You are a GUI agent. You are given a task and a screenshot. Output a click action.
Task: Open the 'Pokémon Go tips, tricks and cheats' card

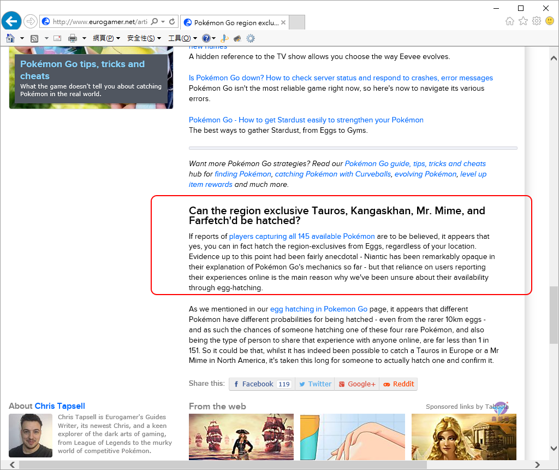(91, 78)
